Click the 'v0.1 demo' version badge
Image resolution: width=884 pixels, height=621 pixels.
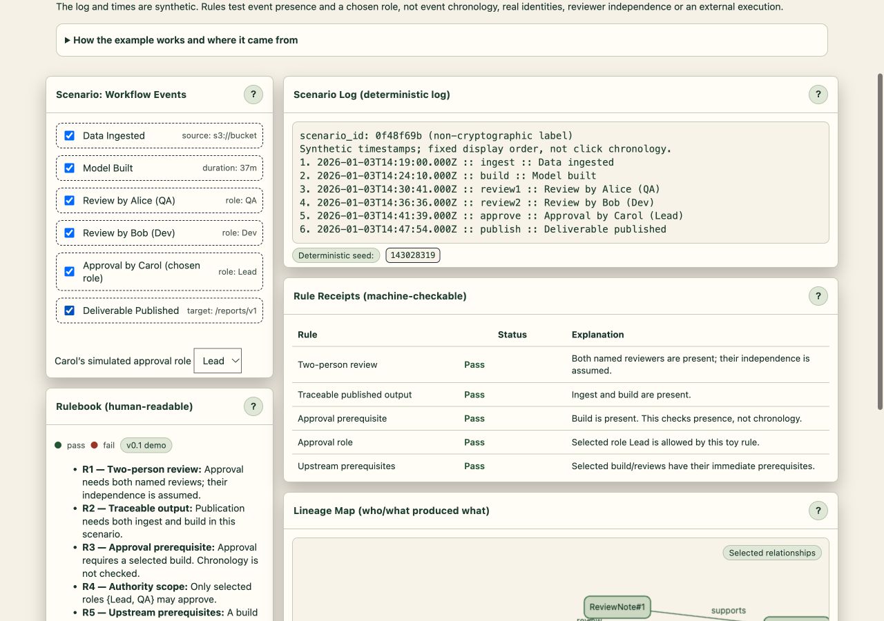tap(146, 445)
